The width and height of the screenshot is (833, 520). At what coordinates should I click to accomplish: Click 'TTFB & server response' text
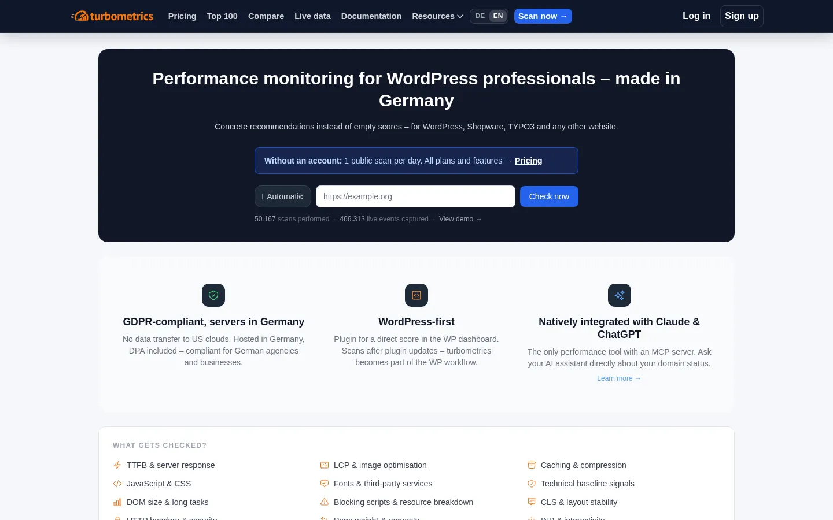171,465
